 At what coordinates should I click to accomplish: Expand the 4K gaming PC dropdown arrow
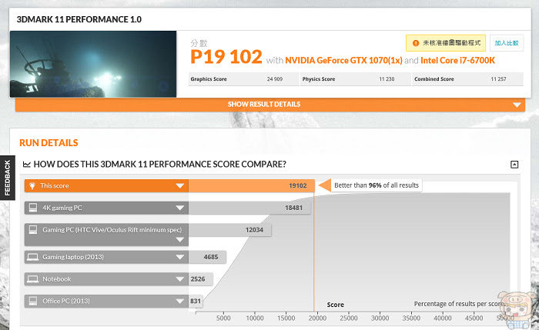click(x=179, y=208)
